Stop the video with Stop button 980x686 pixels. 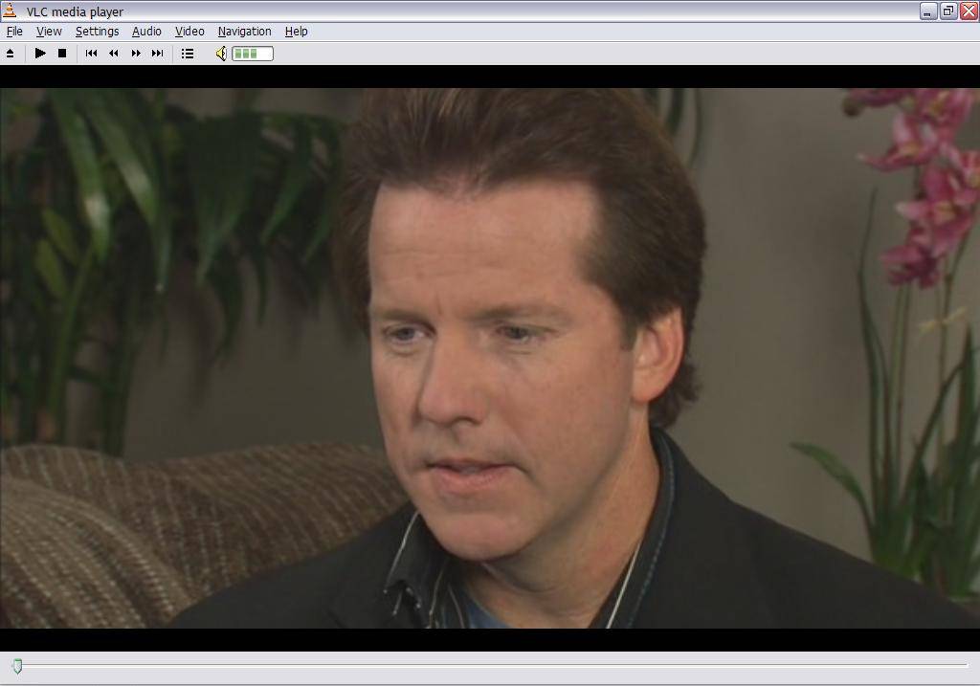(x=62, y=54)
